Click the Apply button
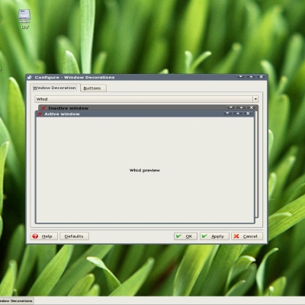 (214, 236)
